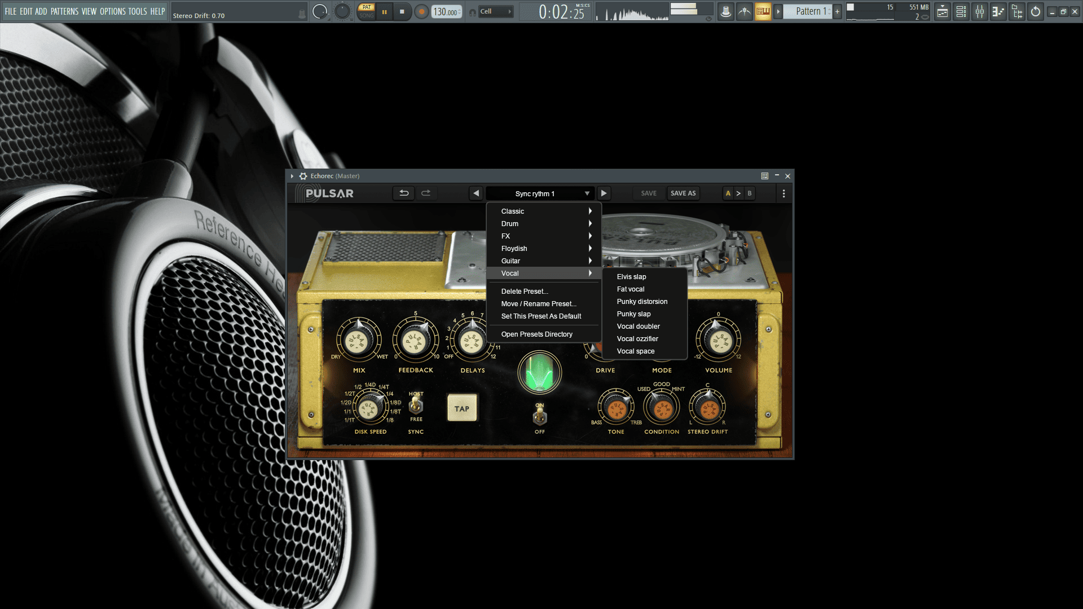
Task: Copy A to B with arrow button
Action: (x=738, y=193)
